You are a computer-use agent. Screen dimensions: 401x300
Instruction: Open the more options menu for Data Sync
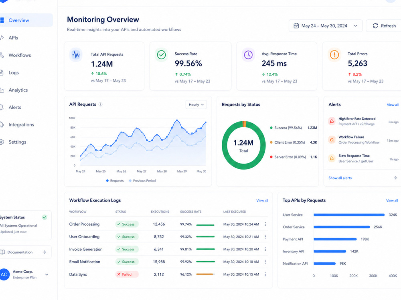tap(265, 274)
